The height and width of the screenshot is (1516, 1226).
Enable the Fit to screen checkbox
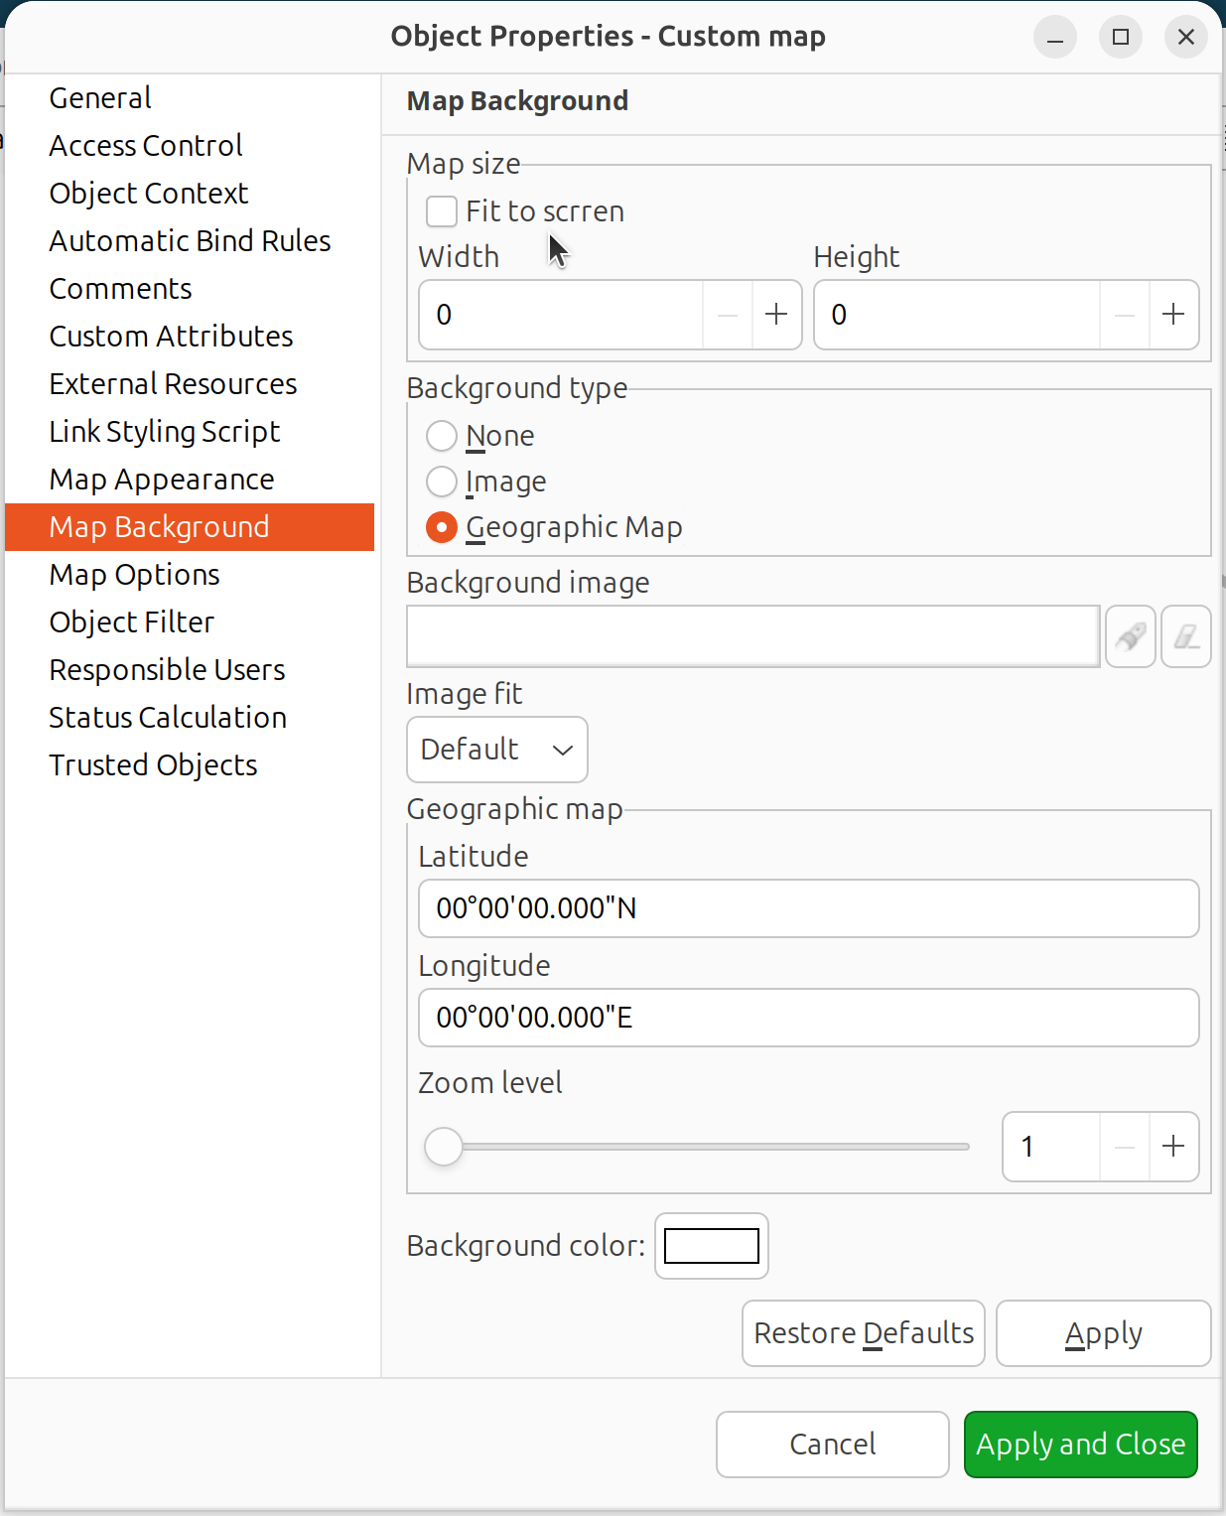pos(442,211)
